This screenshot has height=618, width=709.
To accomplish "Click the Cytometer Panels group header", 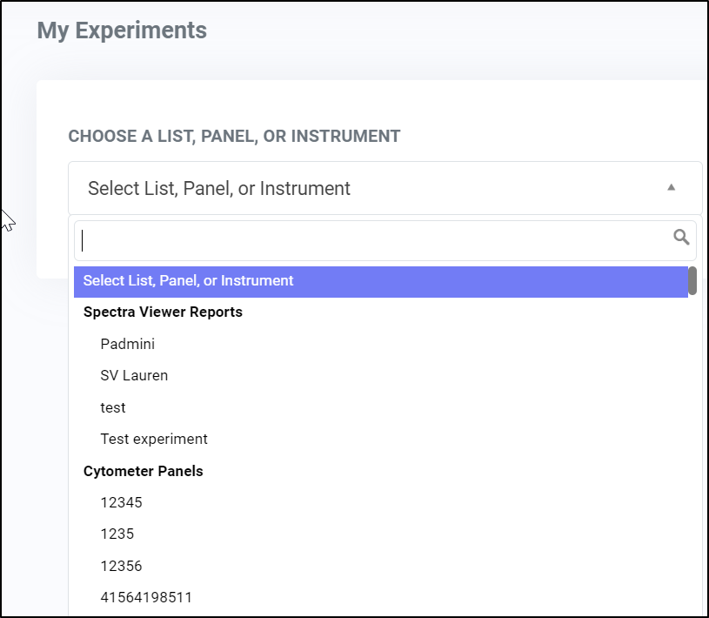I will pos(143,471).
